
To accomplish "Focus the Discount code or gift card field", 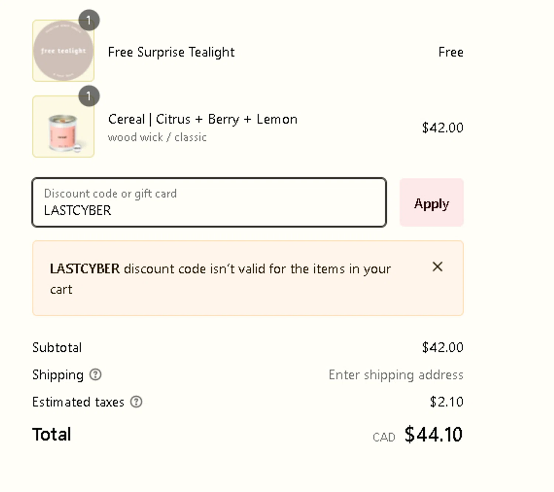I will [x=209, y=203].
